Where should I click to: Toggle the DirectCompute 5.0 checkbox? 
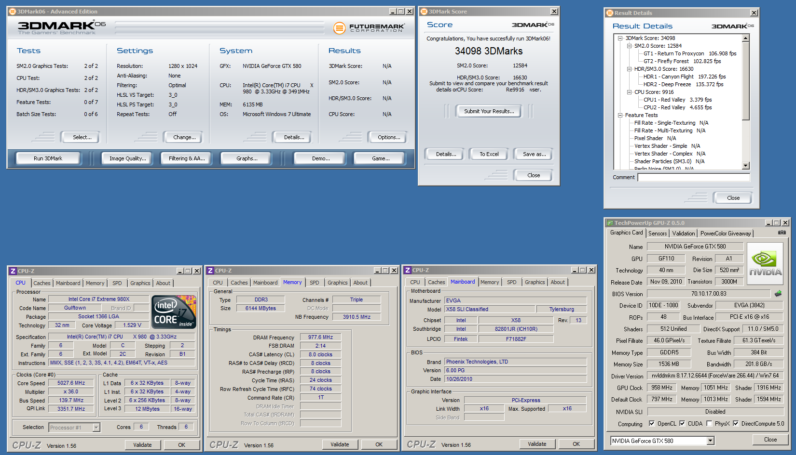(736, 424)
